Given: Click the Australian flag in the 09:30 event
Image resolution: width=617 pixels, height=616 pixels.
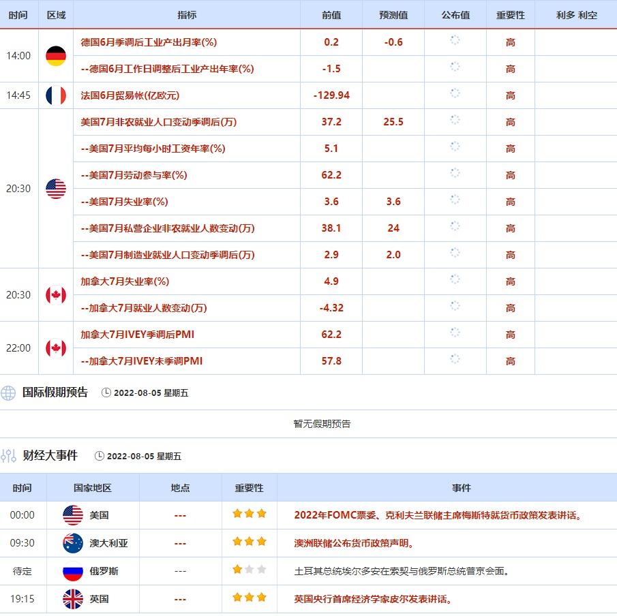Looking at the screenshot, I should [73, 543].
